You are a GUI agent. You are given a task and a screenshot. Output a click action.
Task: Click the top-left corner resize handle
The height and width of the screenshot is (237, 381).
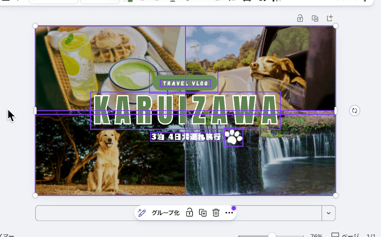point(35,26)
